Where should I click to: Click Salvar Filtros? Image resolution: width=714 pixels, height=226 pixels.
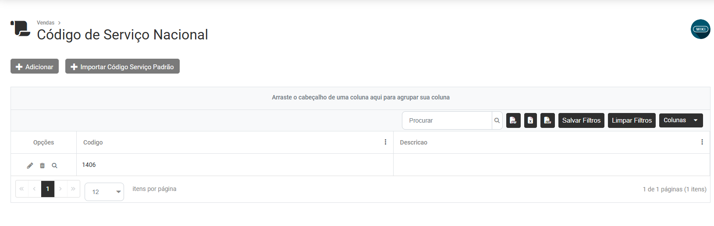point(581,120)
